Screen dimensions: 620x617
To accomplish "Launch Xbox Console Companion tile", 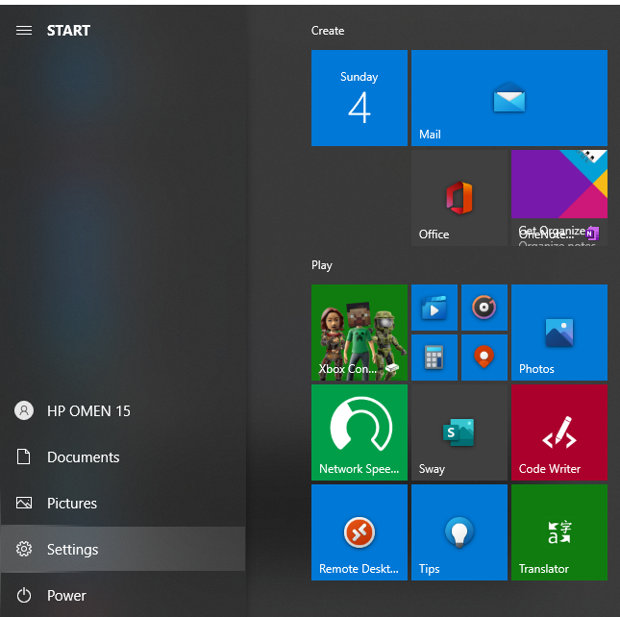I will click(359, 332).
